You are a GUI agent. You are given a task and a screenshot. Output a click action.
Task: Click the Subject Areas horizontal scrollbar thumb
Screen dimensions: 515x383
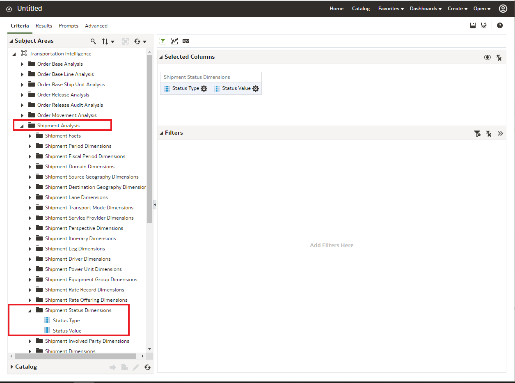point(76,356)
